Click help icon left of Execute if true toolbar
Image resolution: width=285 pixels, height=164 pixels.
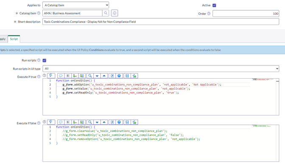tap(44, 75)
